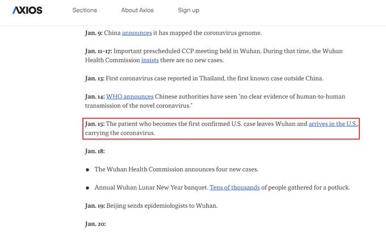Click the "Jan. 14:" date label
This screenshot has height=235, width=386.
[x=95, y=97]
